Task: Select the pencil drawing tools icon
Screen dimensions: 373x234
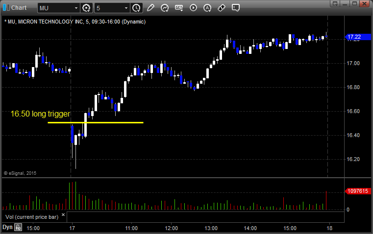Action: [150, 8]
